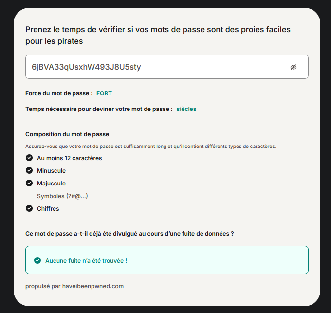
Task: Click the 'FORT' strength indicator
Action: (104, 93)
